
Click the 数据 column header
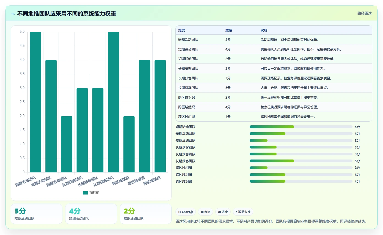(229, 30)
